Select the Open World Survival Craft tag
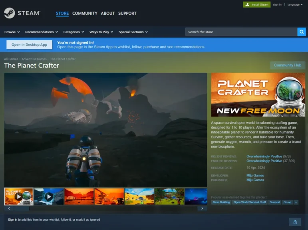This screenshot has height=230, width=308. (x=250, y=202)
